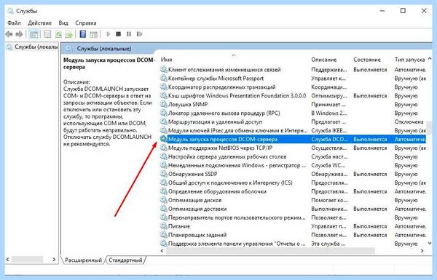Click the green Refresh toolbar icon

pyautogui.click(x=58, y=34)
